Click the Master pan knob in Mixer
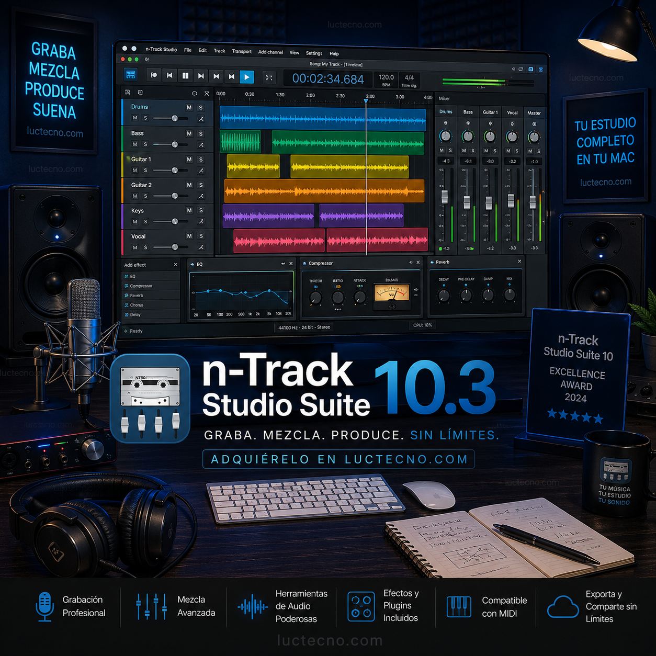Screen dimensions: 656x656 pos(534,137)
